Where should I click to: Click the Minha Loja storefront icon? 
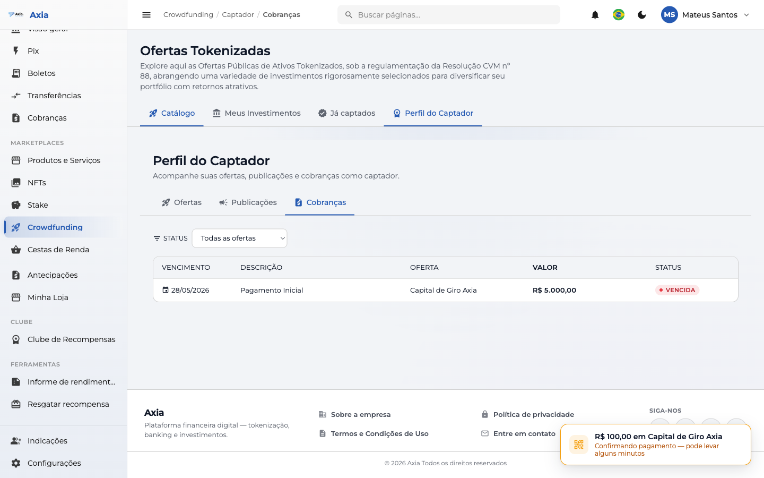coord(16,297)
